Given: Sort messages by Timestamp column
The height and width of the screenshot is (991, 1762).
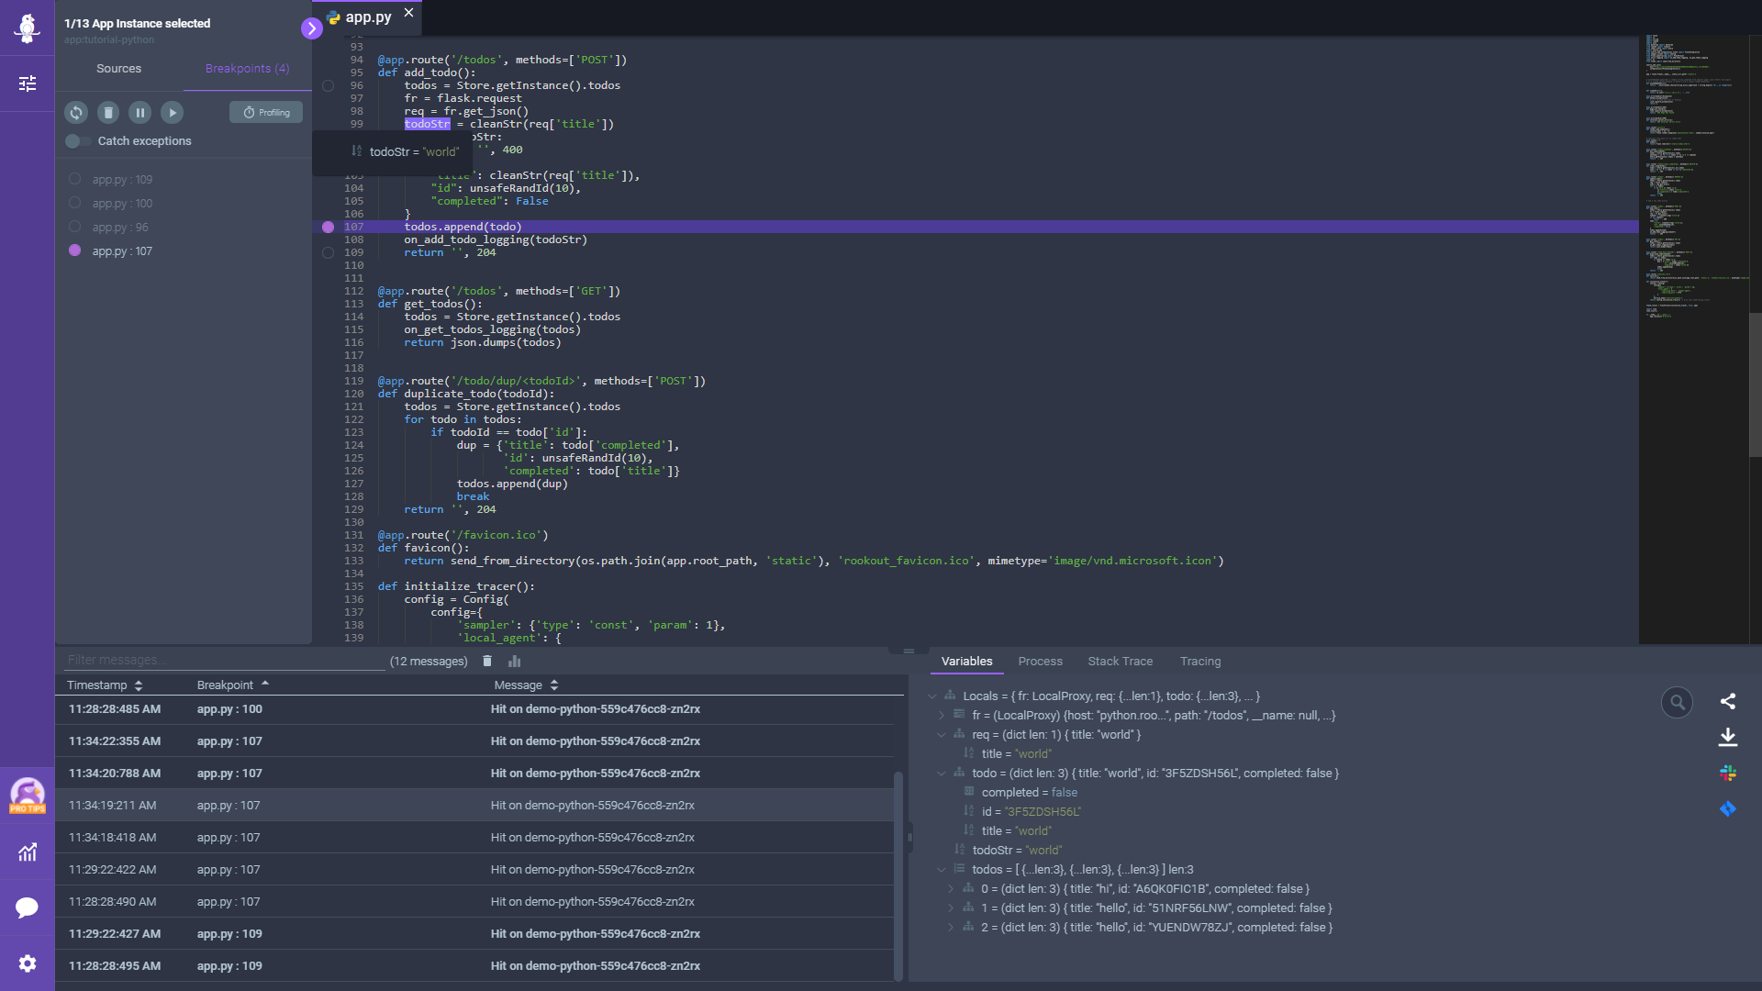Looking at the screenshot, I should click(105, 685).
